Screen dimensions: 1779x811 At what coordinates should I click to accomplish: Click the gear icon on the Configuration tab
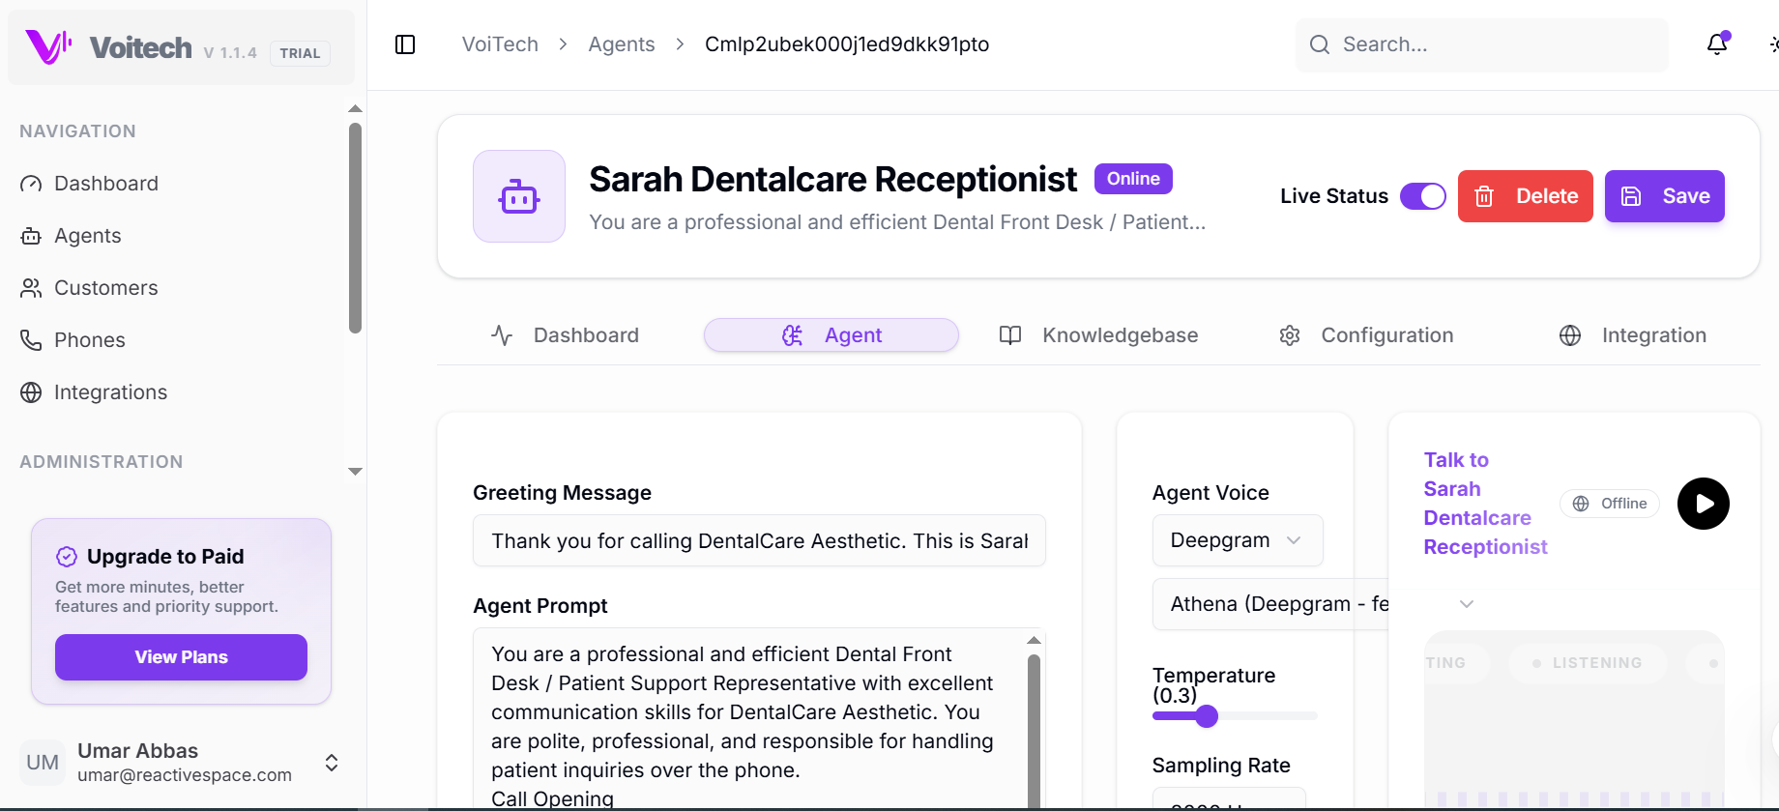[x=1290, y=335]
